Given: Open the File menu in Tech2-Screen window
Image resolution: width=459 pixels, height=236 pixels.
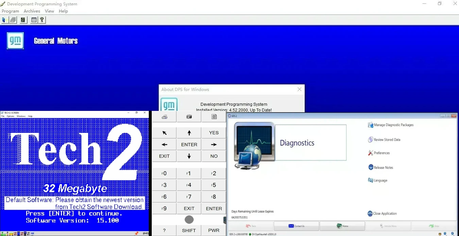Looking at the screenshot, I should coord(3,116).
